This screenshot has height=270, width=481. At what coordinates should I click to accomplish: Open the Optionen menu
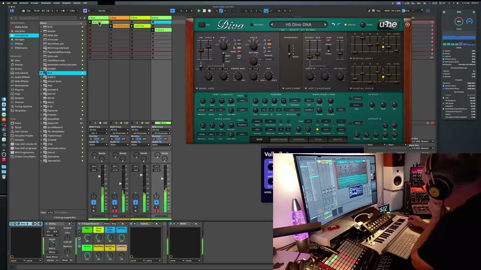click(x=77, y=3)
